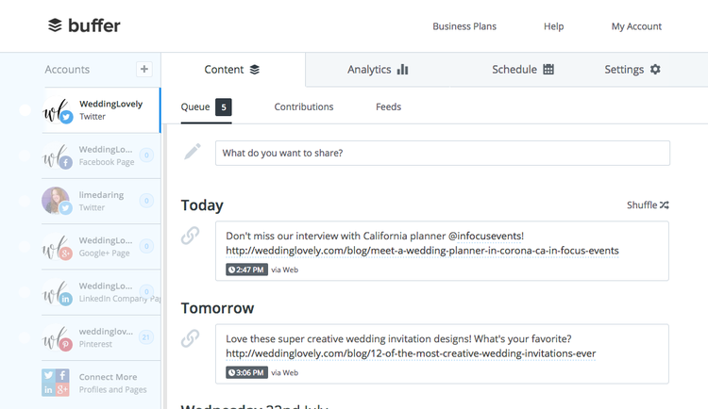
Task: Open the Schedule tab
Action: point(522,70)
